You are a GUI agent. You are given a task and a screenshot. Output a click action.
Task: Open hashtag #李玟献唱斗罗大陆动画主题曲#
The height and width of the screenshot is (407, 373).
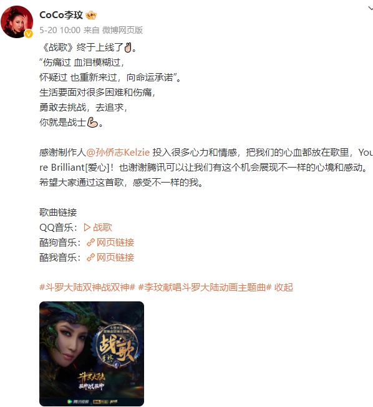pos(205,288)
